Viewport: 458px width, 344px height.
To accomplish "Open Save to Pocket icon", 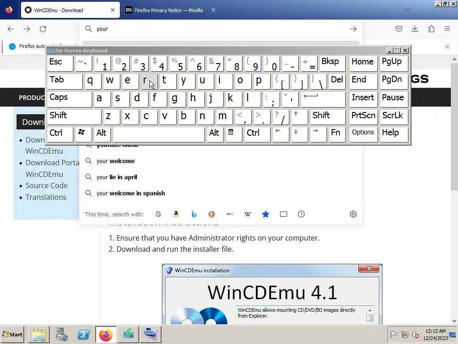I will (399, 29).
